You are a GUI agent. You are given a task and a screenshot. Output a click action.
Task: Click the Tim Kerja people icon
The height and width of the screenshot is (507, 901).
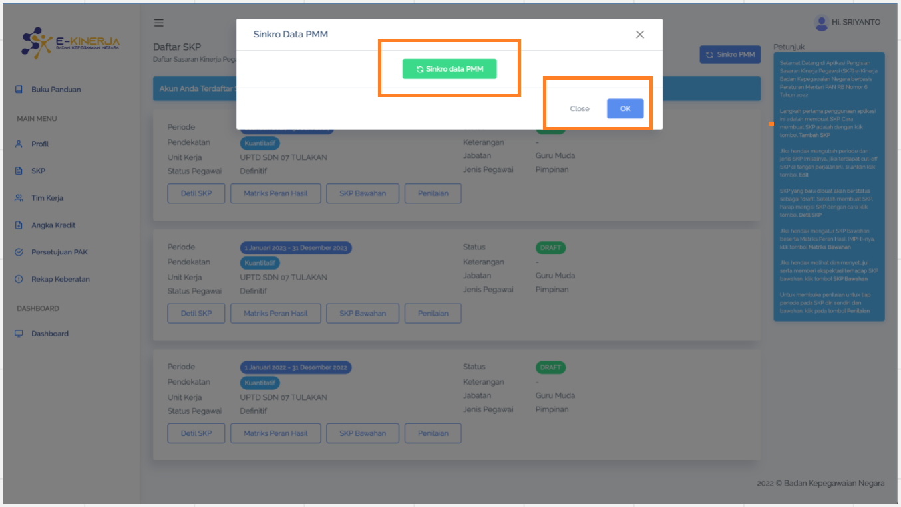tap(19, 198)
